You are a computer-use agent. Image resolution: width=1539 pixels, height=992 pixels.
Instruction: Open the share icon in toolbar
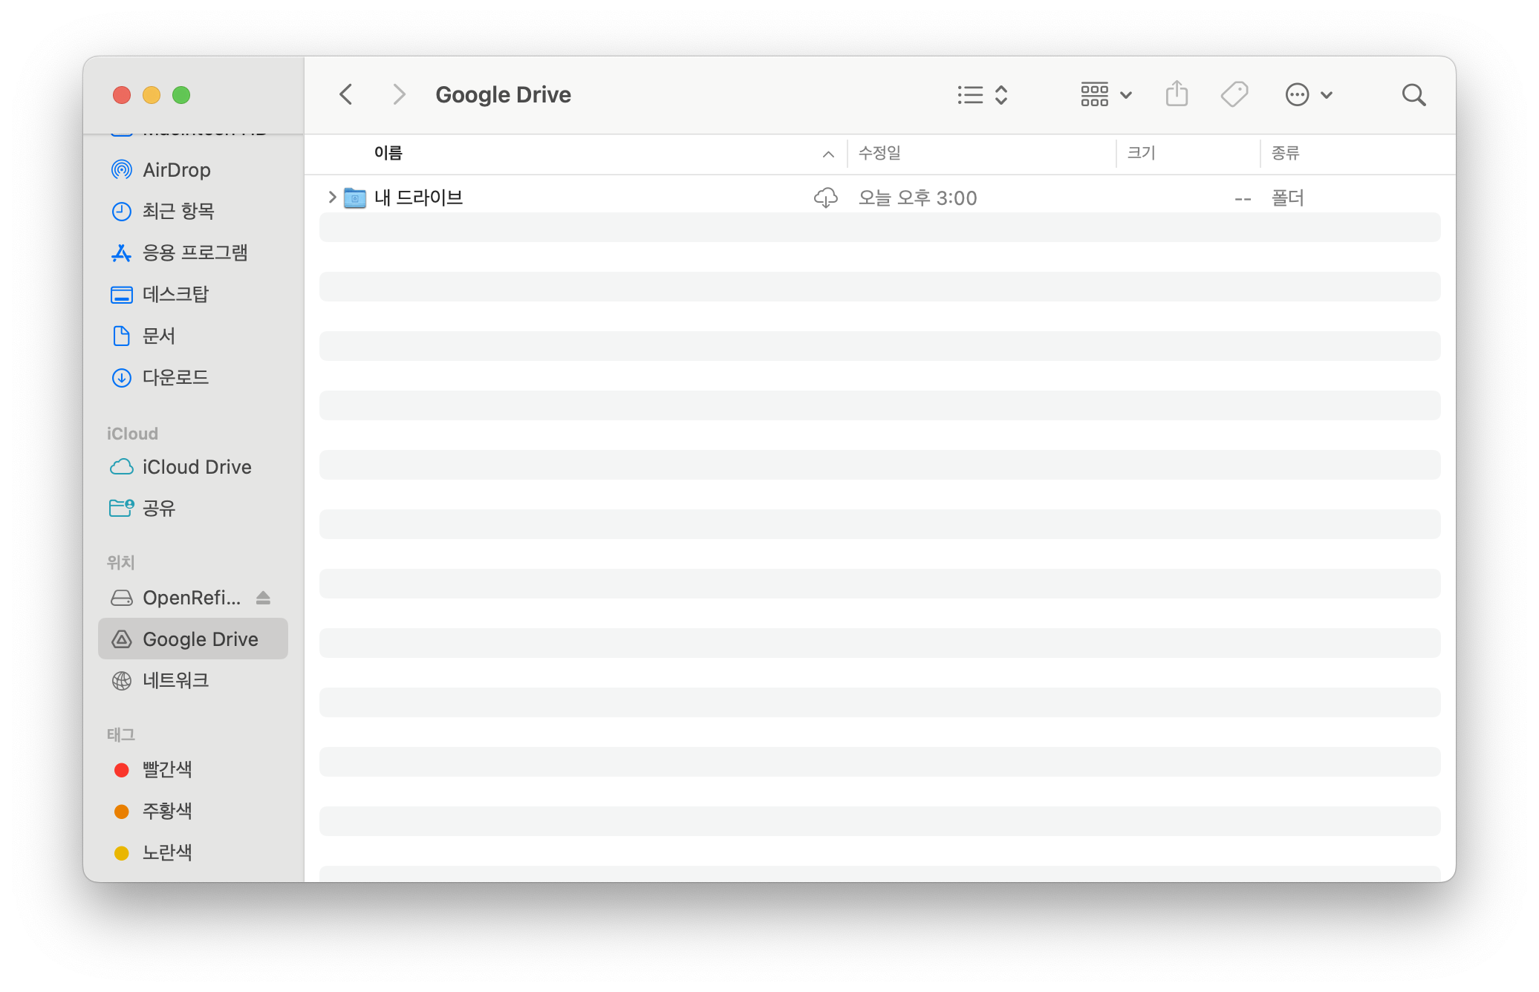(1177, 94)
